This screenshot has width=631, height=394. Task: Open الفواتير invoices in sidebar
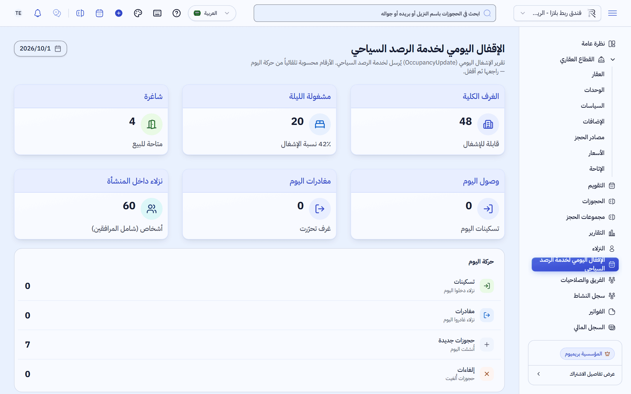click(x=602, y=312)
